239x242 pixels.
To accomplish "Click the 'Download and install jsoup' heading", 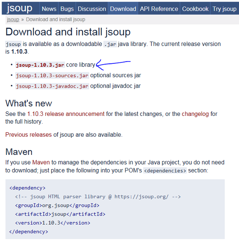I will pos(68,32).
